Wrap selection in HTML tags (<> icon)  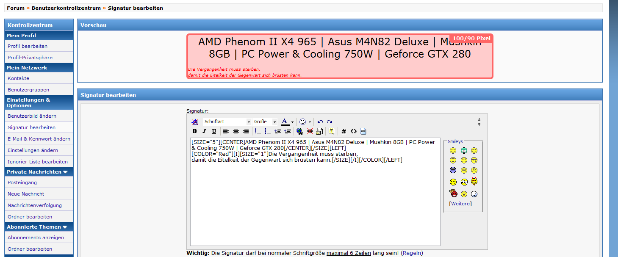point(354,131)
